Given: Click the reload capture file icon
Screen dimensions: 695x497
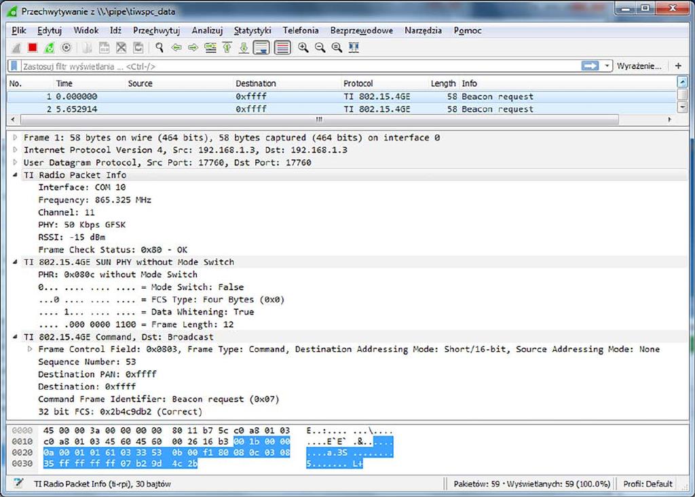Looking at the screenshot, I should coord(138,48).
